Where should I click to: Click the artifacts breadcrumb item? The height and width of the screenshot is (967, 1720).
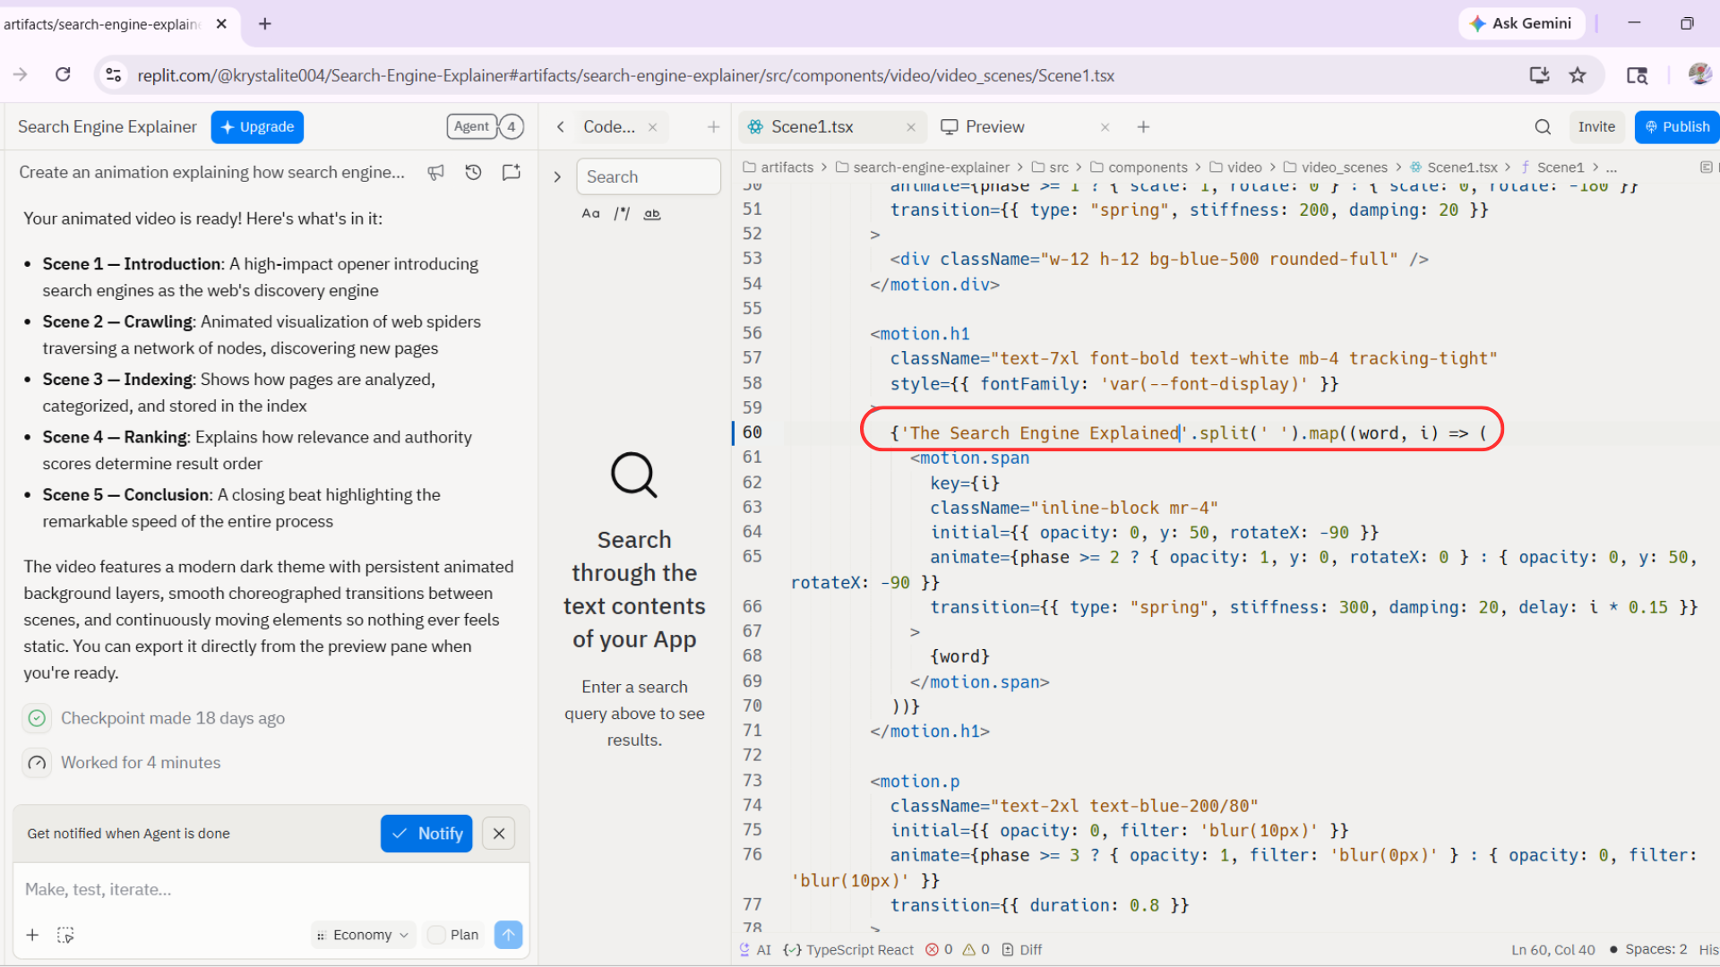point(778,167)
